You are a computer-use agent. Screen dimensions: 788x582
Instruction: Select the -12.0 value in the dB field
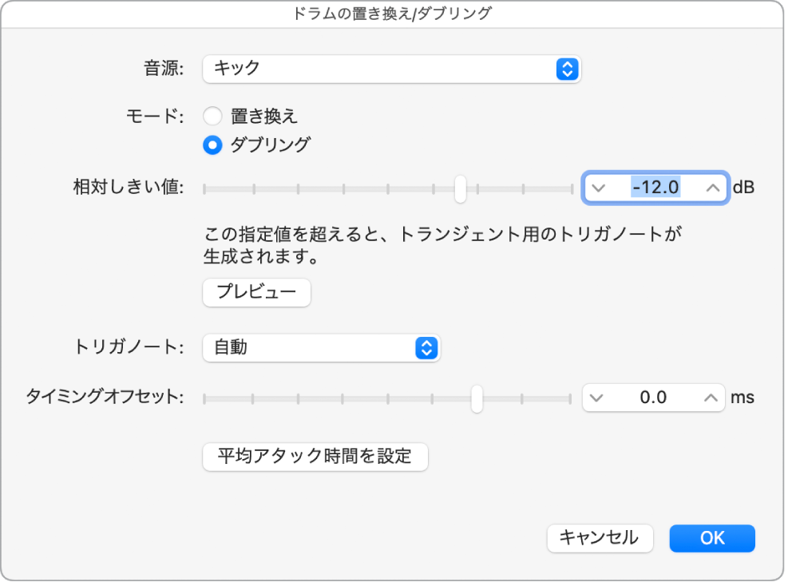click(656, 188)
